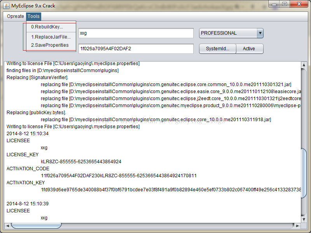Open the Tools menu
Image resolution: width=311 pixels, height=233 pixels.
click(x=33, y=16)
